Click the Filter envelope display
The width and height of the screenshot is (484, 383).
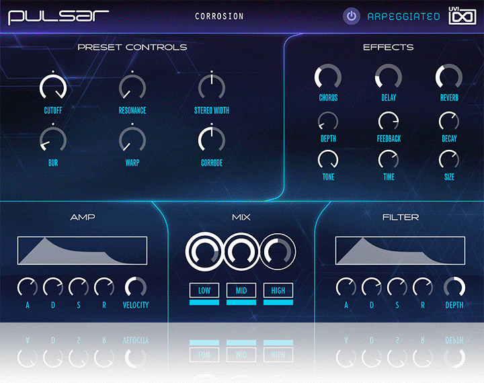click(x=400, y=251)
